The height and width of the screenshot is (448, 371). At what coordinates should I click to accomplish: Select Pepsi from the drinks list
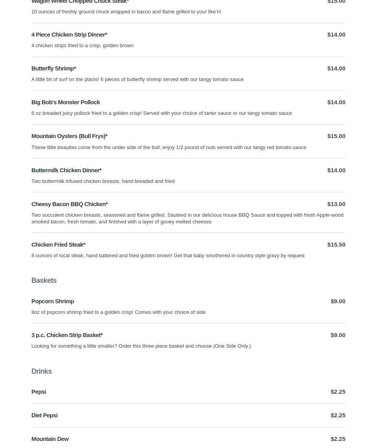(38, 392)
